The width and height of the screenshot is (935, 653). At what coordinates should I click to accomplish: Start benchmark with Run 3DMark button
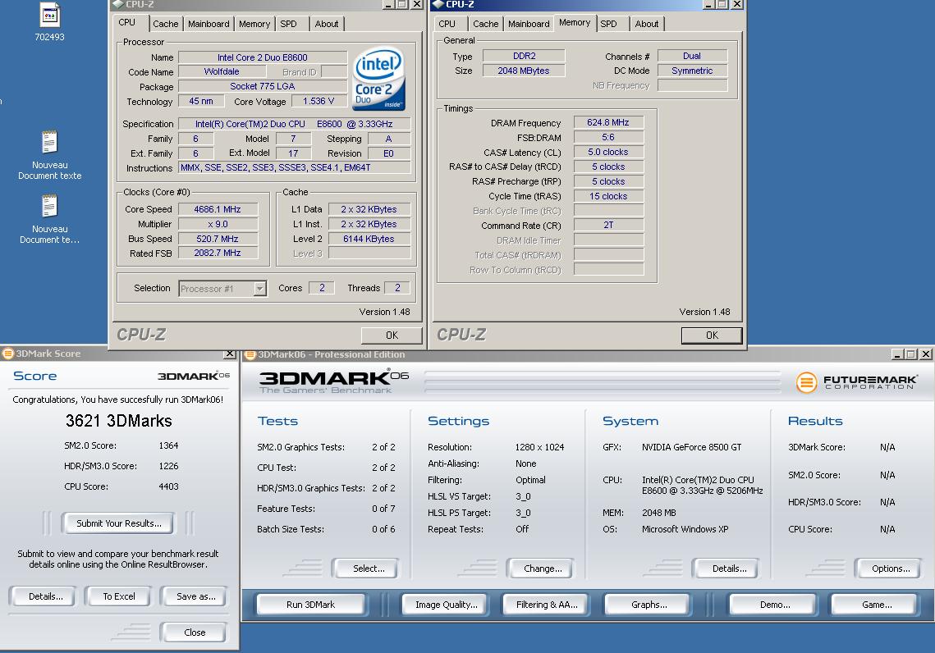(310, 604)
